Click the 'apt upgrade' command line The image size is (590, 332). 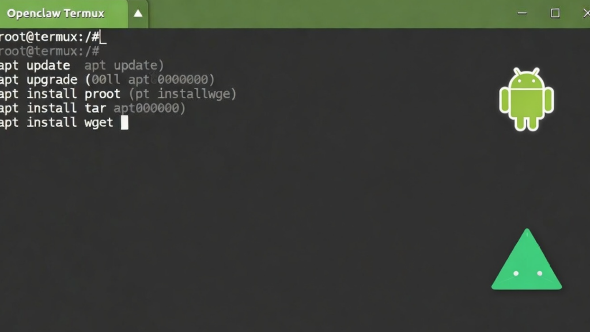click(x=38, y=79)
